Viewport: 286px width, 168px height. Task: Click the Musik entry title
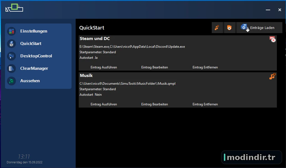tap(86, 76)
